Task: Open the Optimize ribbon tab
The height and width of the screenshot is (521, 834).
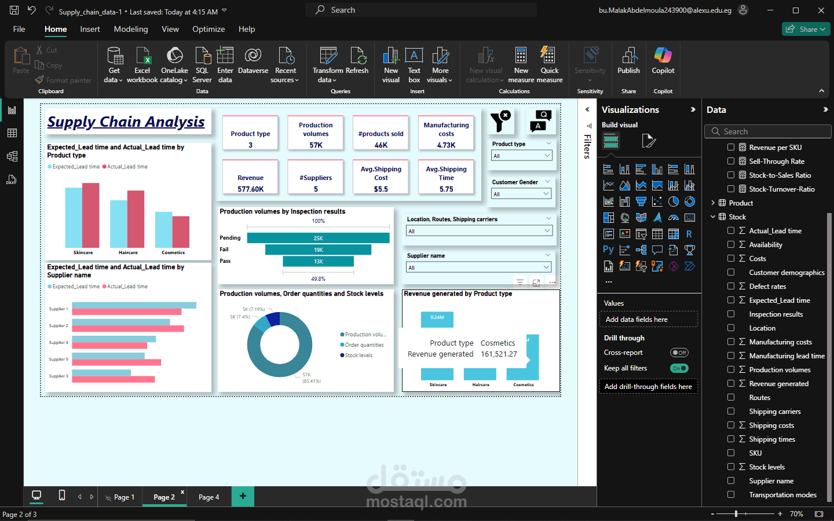Action: pyautogui.click(x=209, y=29)
